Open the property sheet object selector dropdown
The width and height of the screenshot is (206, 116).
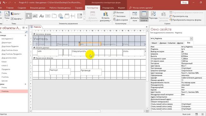point(191,39)
